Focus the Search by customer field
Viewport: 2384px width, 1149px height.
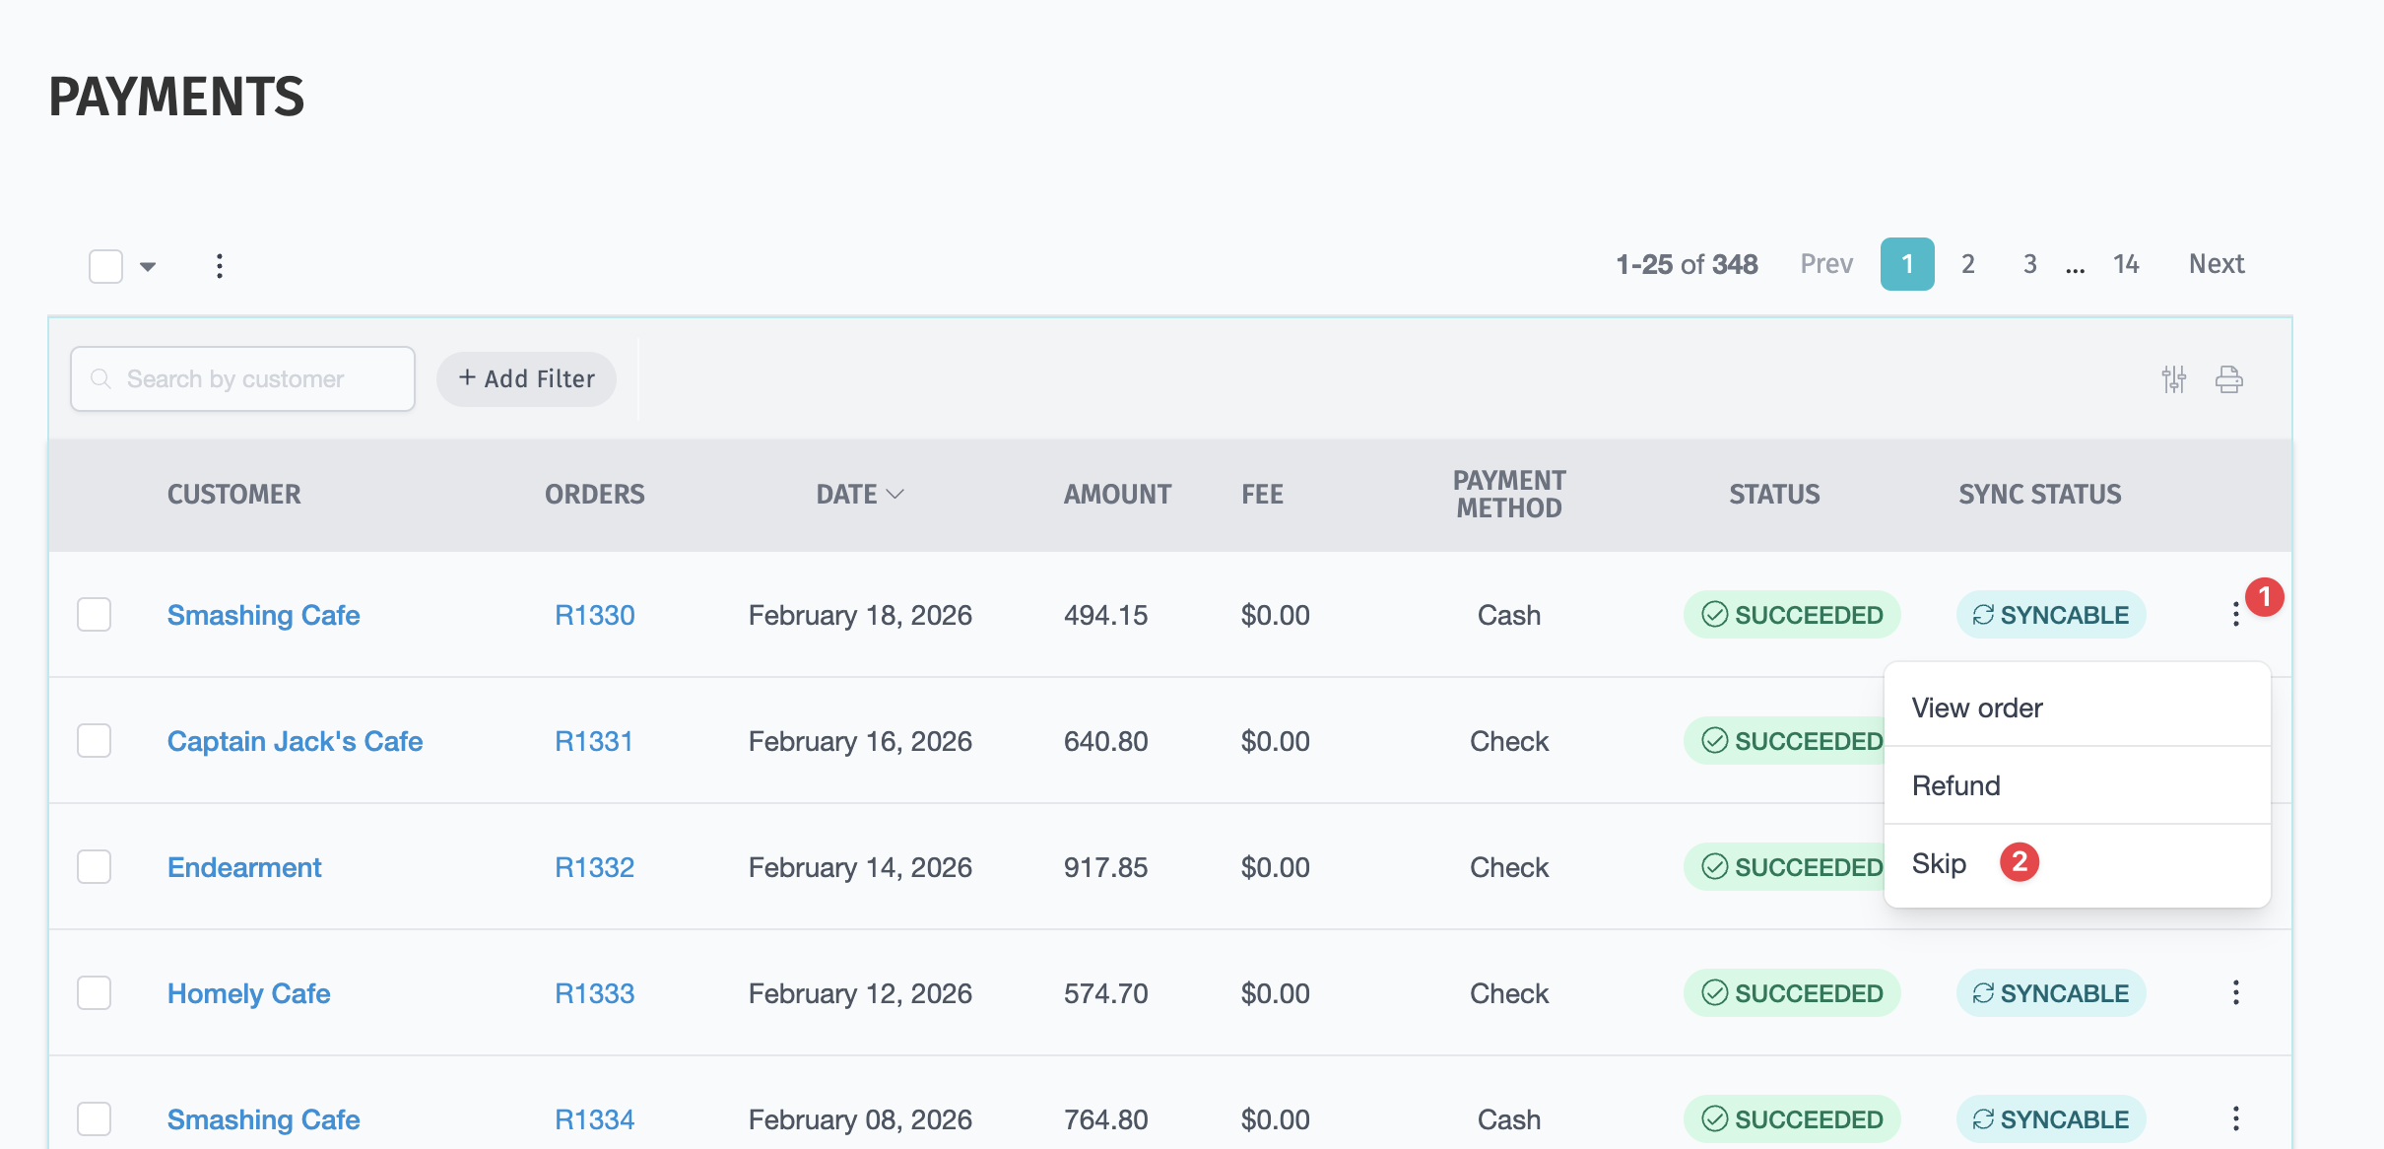pyautogui.click(x=242, y=379)
